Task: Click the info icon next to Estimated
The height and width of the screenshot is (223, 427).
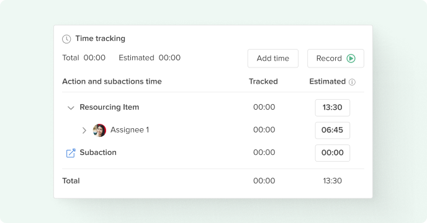Action: point(352,82)
